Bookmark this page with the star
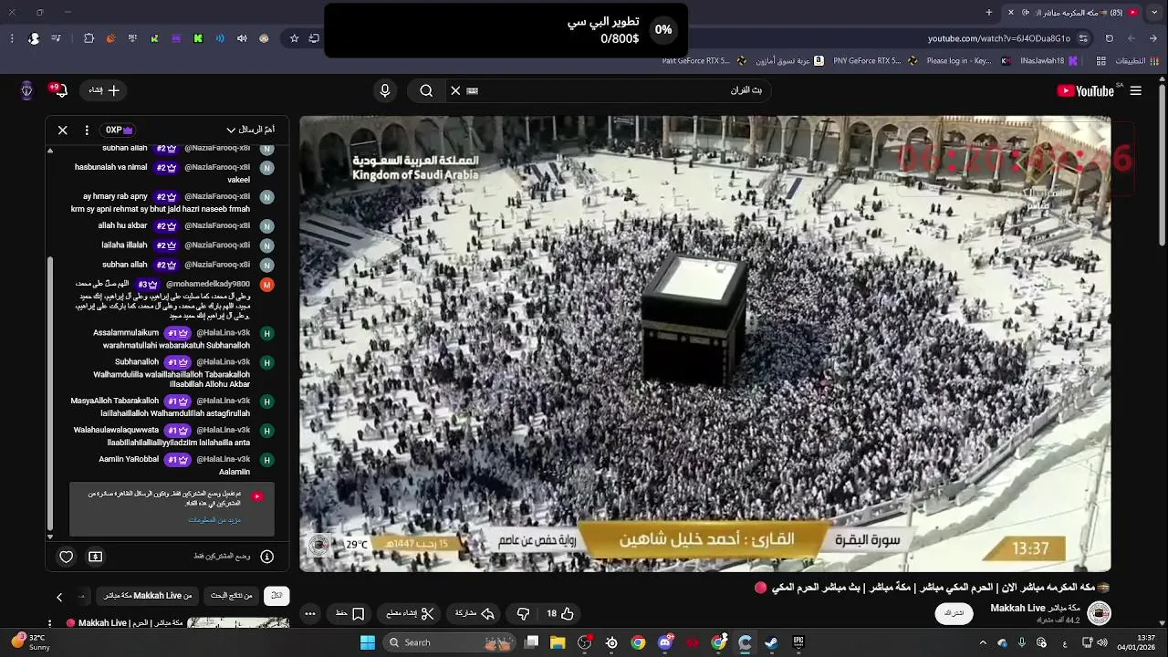The height and width of the screenshot is (657, 1168). pyautogui.click(x=294, y=38)
